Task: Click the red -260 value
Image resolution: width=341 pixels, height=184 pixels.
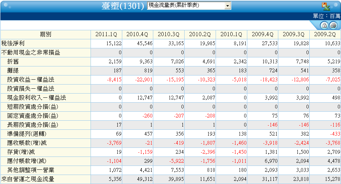Action: click(x=147, y=116)
